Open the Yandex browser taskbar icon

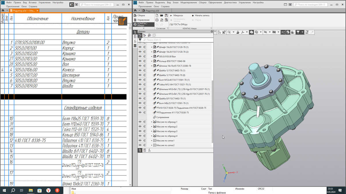pos(48,190)
